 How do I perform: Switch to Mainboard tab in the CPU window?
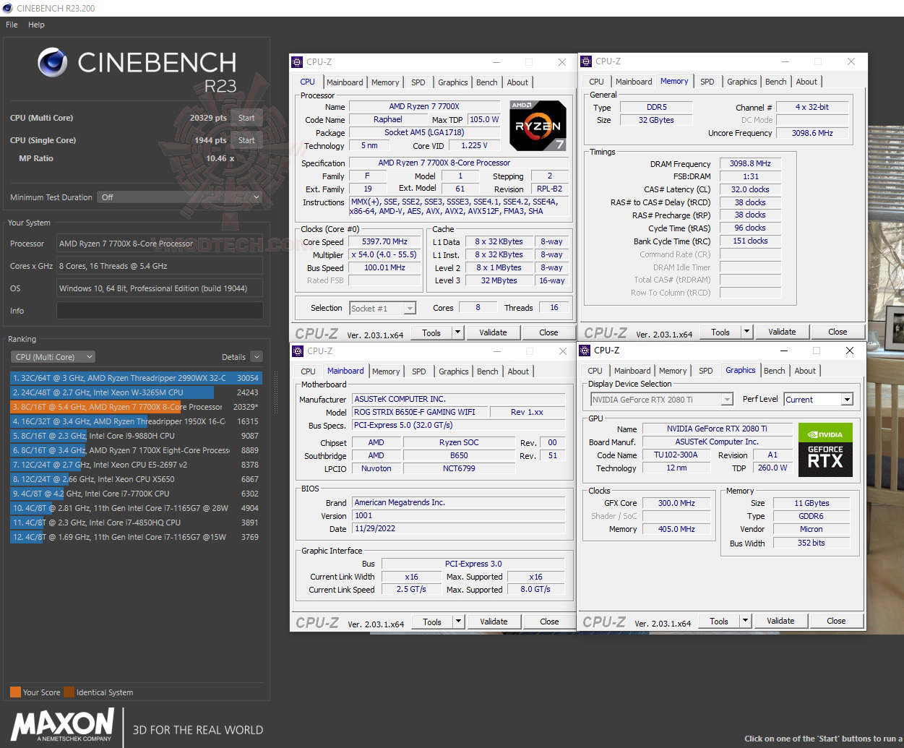(345, 82)
